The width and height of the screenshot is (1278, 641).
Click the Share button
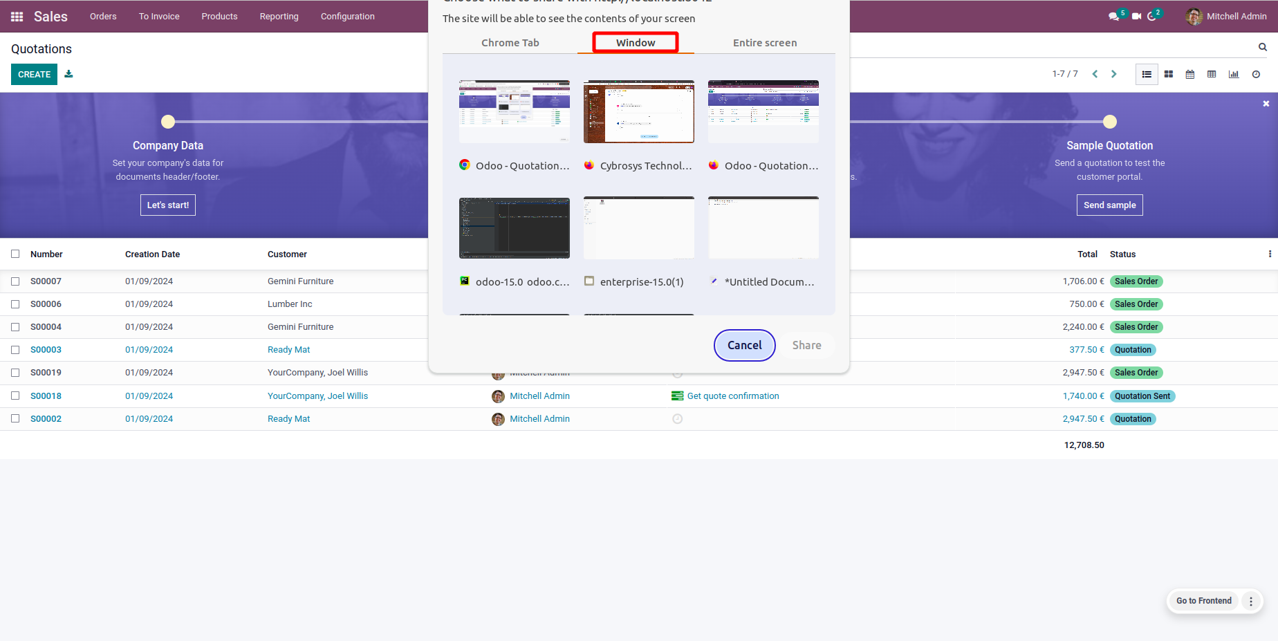pos(807,345)
